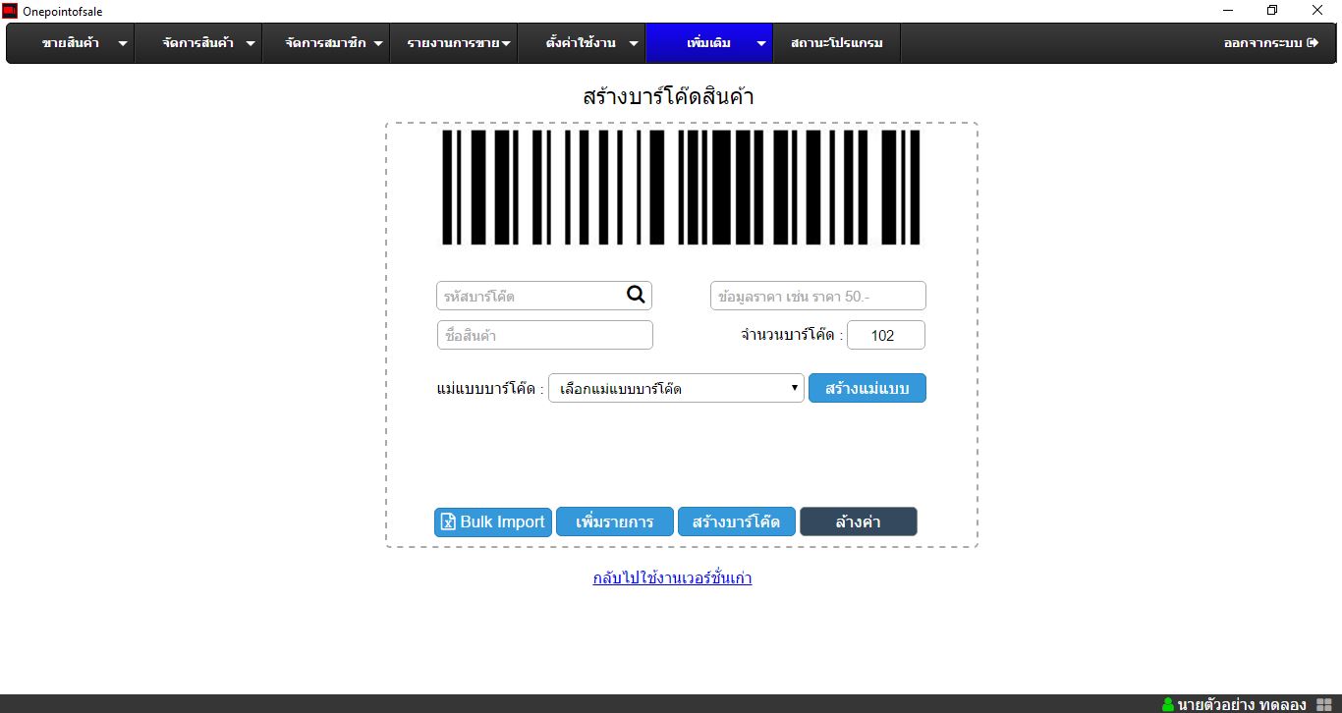Open the เพิ่มเติม menu
Viewport: 1342px width, 713px height.
(709, 43)
